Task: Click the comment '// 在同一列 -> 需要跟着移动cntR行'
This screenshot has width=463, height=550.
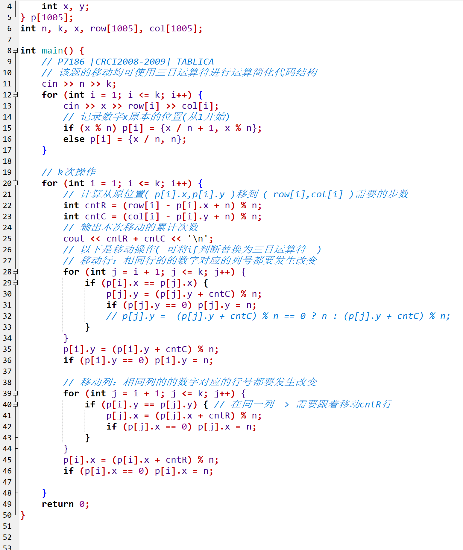Action: [x=303, y=404]
